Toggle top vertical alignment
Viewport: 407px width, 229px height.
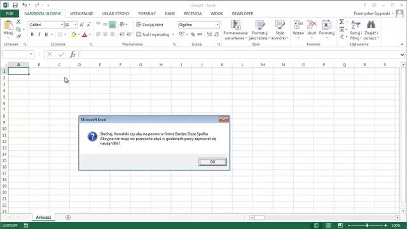coord(98,24)
